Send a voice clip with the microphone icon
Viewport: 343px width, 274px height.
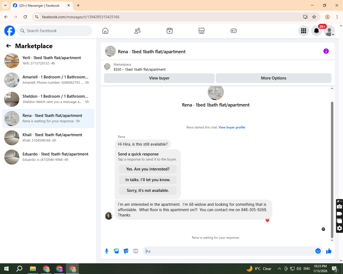click(x=107, y=251)
